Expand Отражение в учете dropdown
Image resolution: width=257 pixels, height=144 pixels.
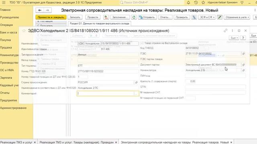pyautogui.click(x=237, y=17)
